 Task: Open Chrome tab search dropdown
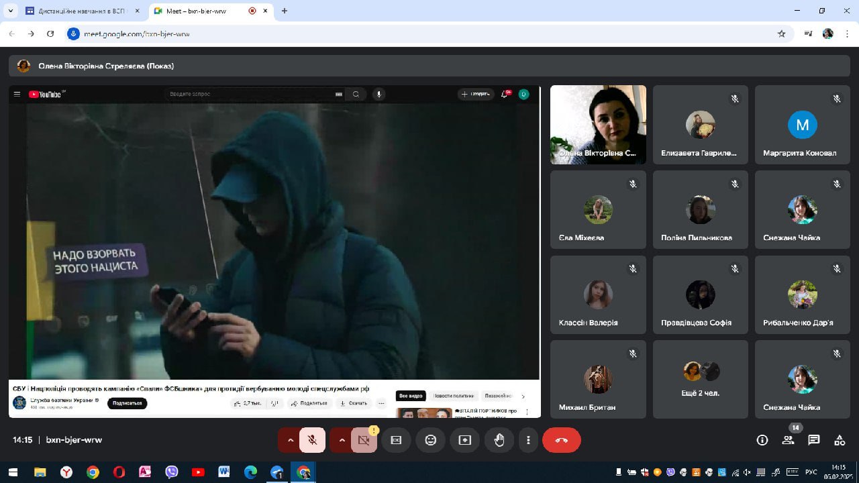tap(11, 11)
